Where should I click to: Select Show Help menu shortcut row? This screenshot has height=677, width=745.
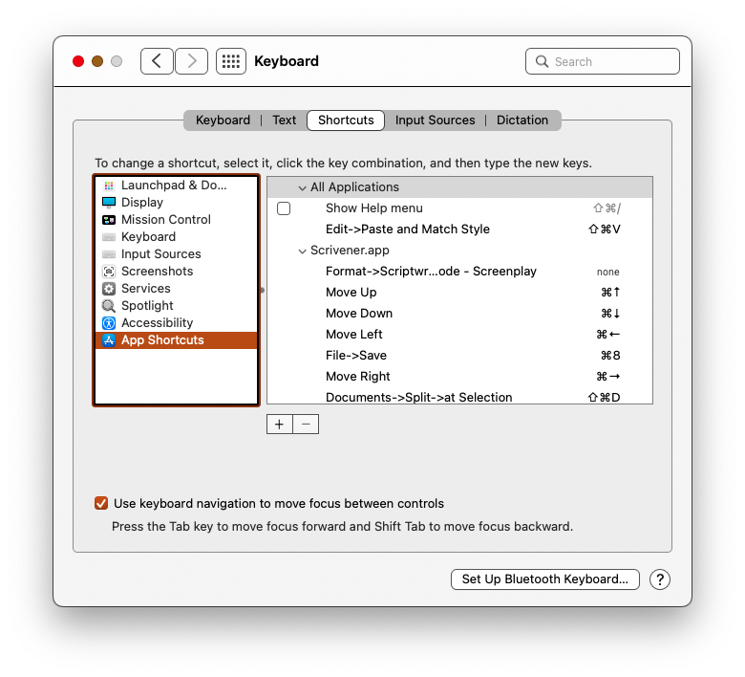460,208
